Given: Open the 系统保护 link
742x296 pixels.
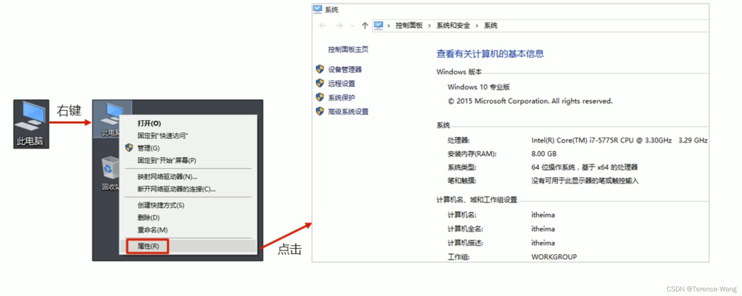Looking at the screenshot, I should click(341, 97).
